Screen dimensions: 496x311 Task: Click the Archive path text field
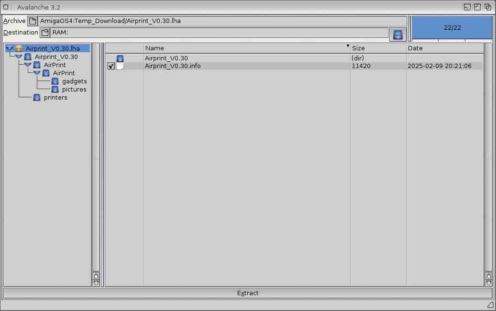tap(222, 21)
